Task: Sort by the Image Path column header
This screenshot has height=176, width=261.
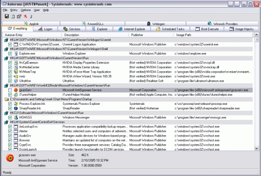Action: 214,35
